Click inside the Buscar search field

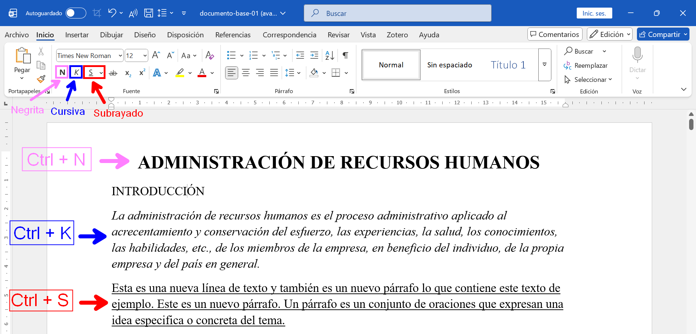397,13
